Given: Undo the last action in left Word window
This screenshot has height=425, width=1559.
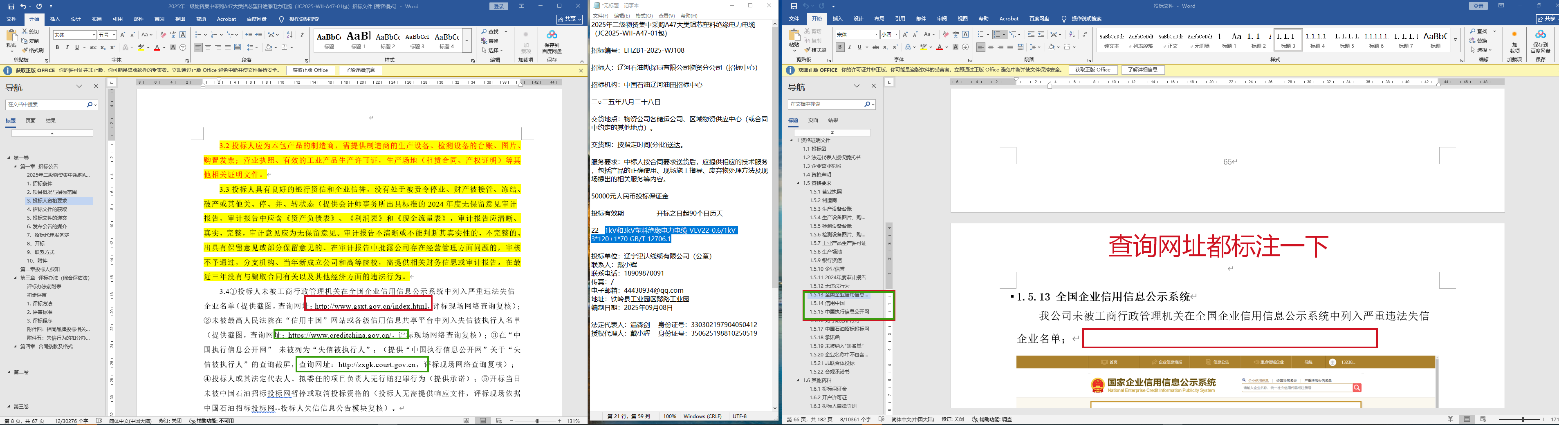Looking at the screenshot, I should tap(23, 6).
